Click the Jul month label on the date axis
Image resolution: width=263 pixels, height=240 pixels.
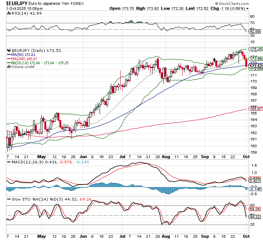point(123,156)
